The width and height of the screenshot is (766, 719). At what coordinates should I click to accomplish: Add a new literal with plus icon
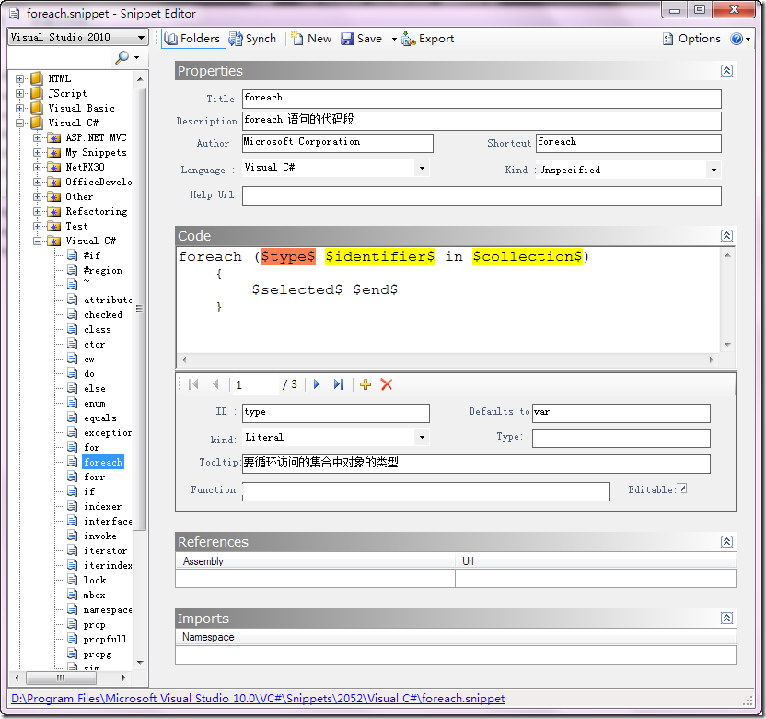click(366, 384)
